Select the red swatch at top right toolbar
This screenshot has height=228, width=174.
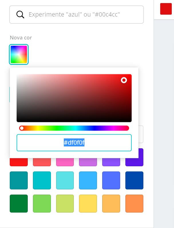(x=166, y=9)
